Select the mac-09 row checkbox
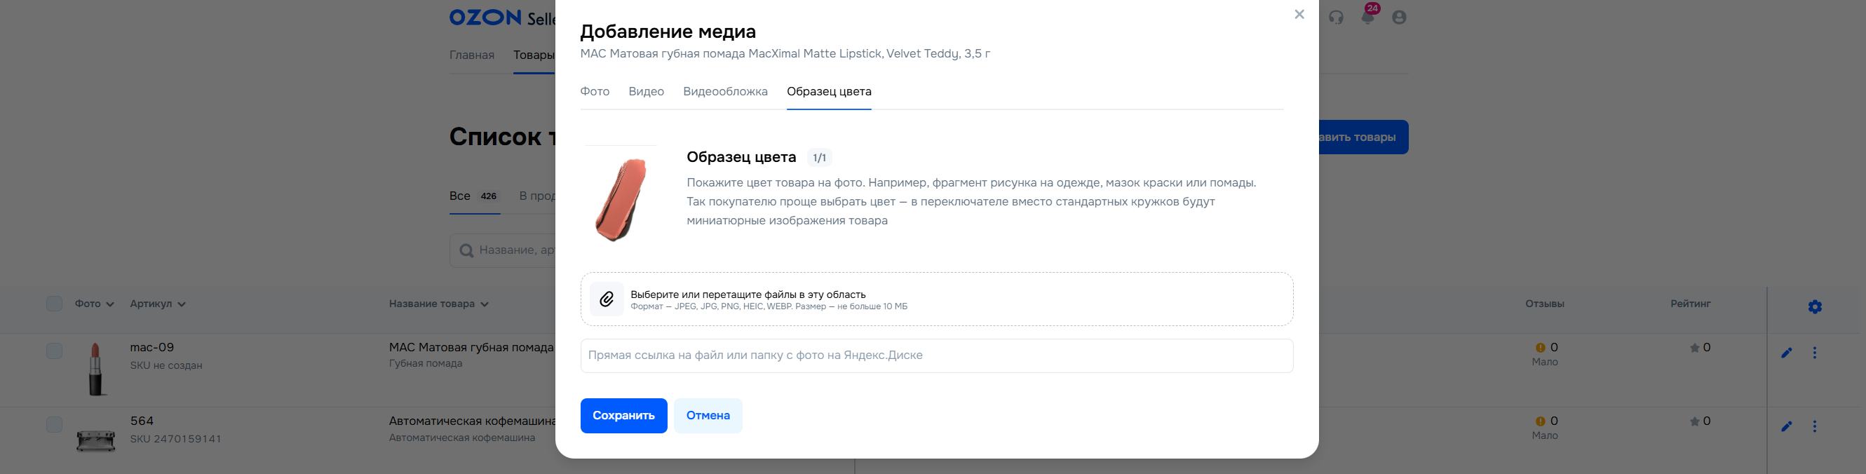The image size is (1866, 474). [x=54, y=351]
